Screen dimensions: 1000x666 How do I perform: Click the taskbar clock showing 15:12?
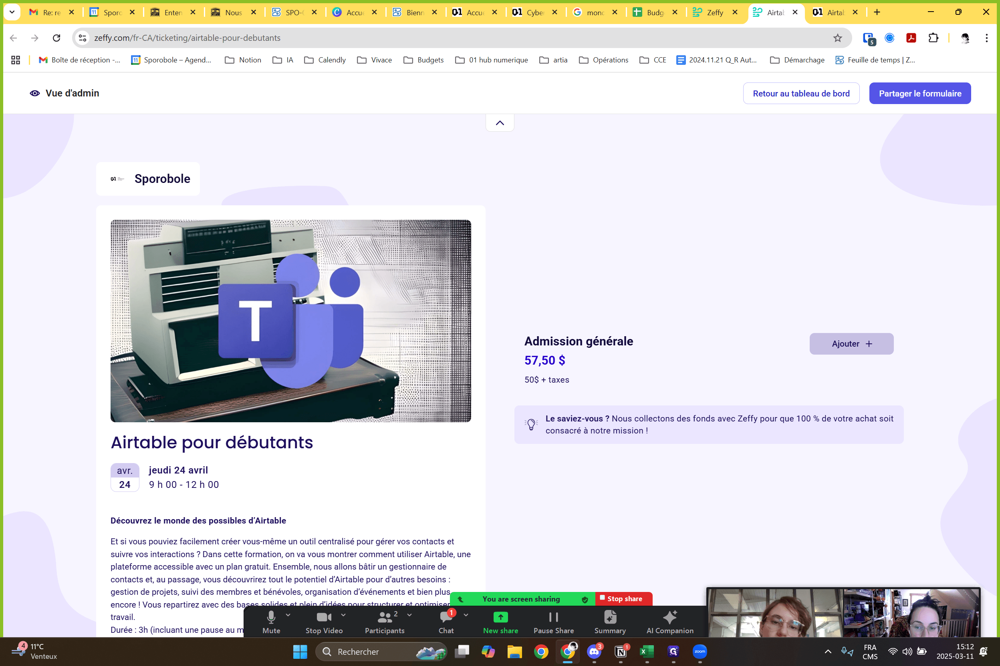click(954, 651)
